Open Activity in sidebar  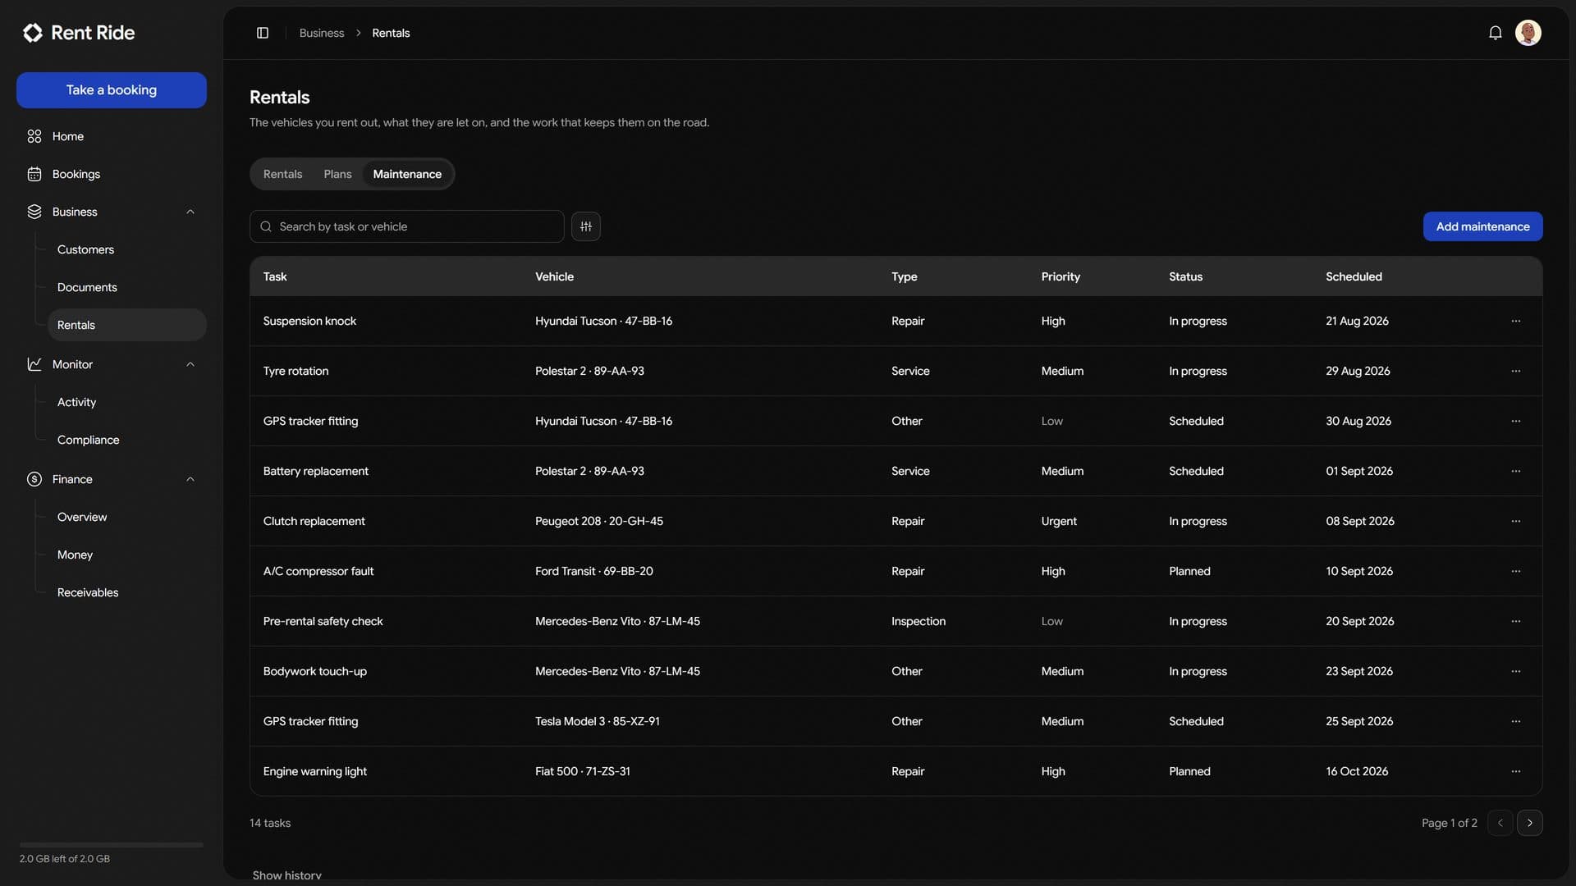[126, 402]
